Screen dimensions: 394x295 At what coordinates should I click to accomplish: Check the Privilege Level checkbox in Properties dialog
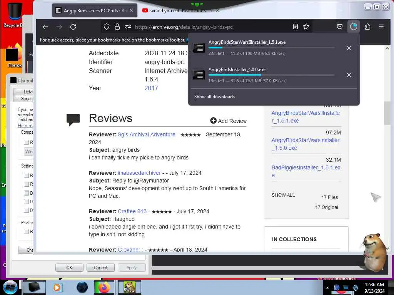(26, 231)
